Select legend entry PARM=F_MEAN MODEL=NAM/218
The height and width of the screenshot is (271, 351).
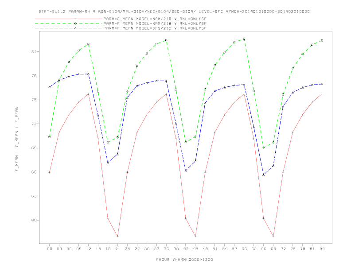tap(155, 23)
